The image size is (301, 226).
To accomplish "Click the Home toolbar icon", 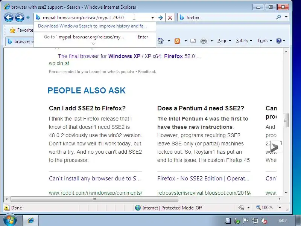I will (161, 41).
